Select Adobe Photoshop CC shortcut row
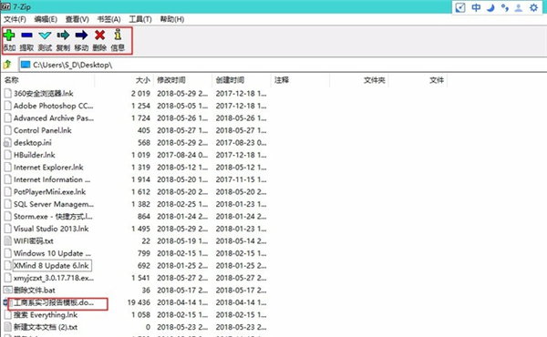This screenshot has height=337, width=547. (54, 106)
